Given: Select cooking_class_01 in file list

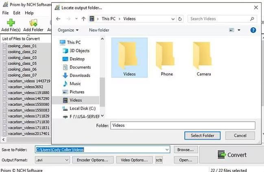Looking at the screenshot, I should tap(22, 46).
